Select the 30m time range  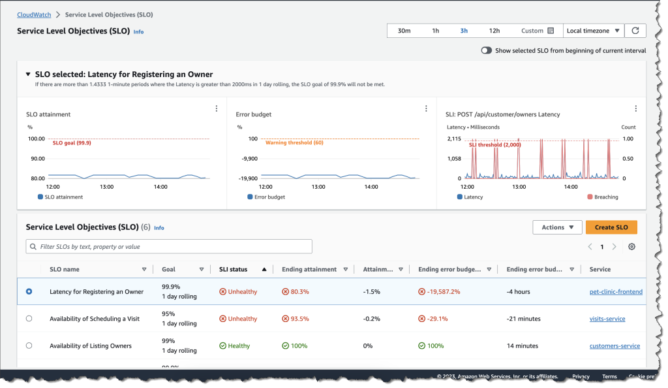[x=404, y=31]
